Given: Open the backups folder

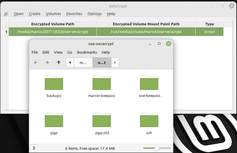Looking at the screenshot, I should point(54,83).
